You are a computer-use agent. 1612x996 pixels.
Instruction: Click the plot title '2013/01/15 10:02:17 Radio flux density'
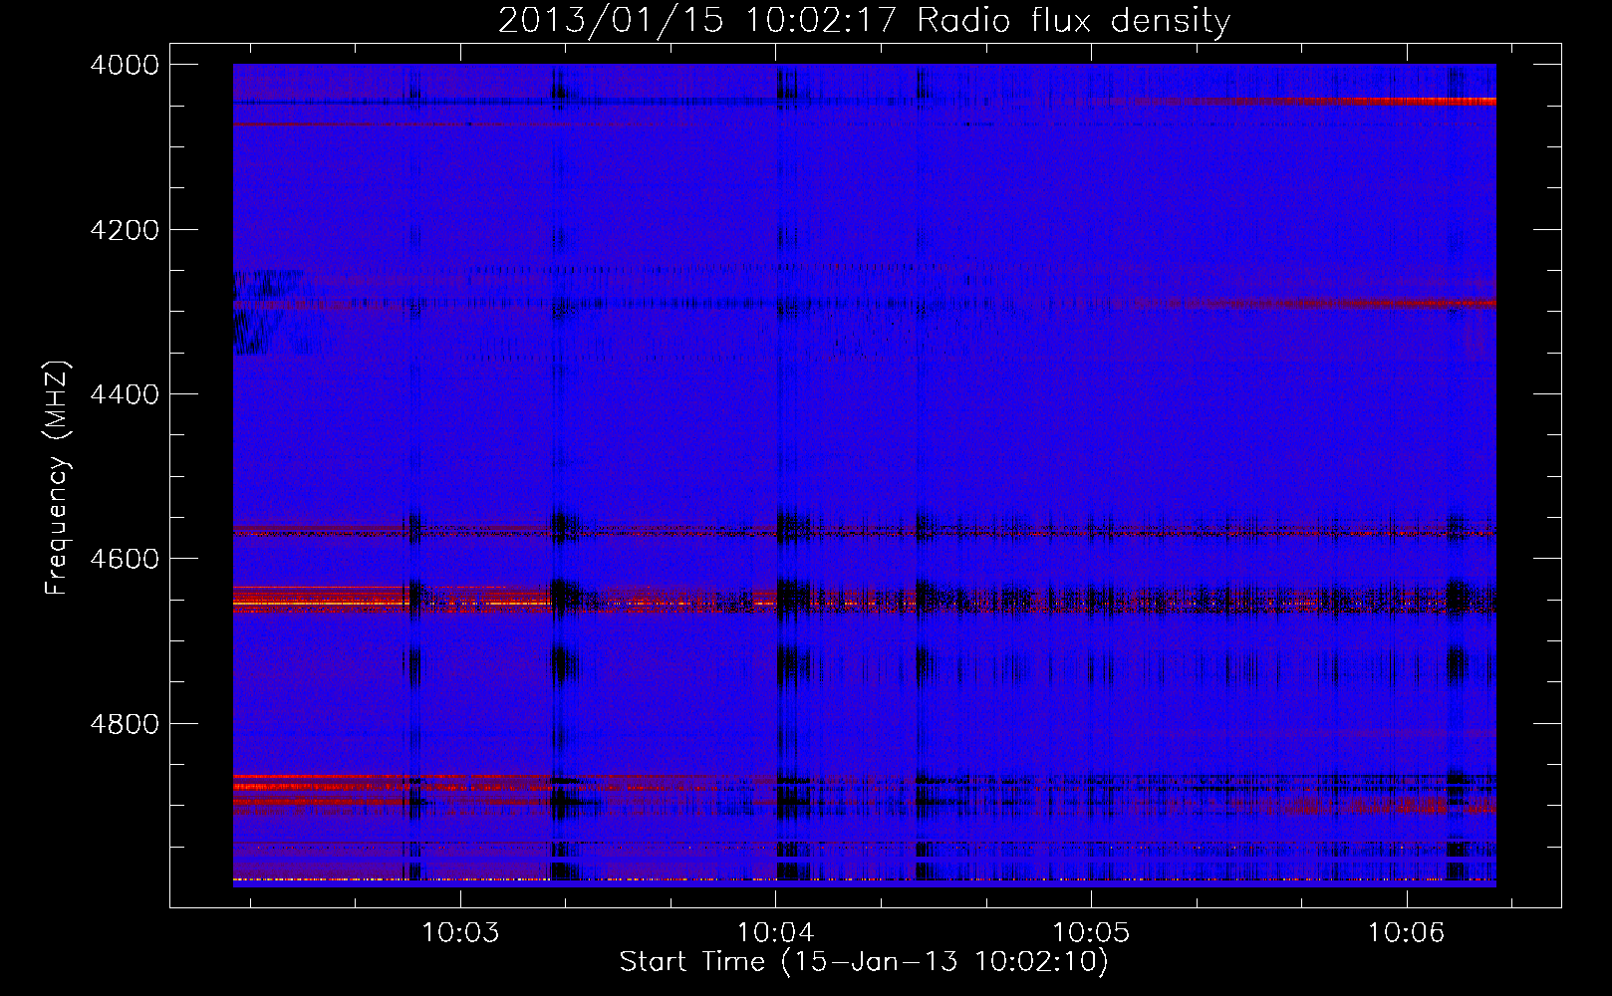(864, 21)
